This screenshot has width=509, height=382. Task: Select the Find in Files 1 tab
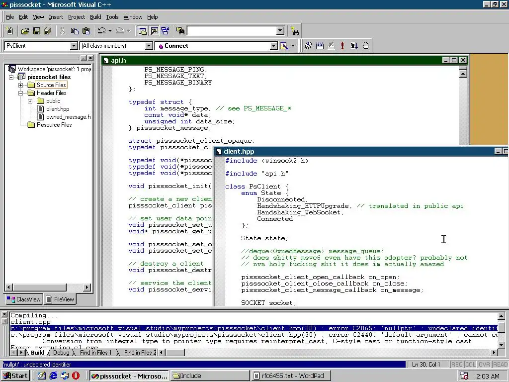[95, 353]
